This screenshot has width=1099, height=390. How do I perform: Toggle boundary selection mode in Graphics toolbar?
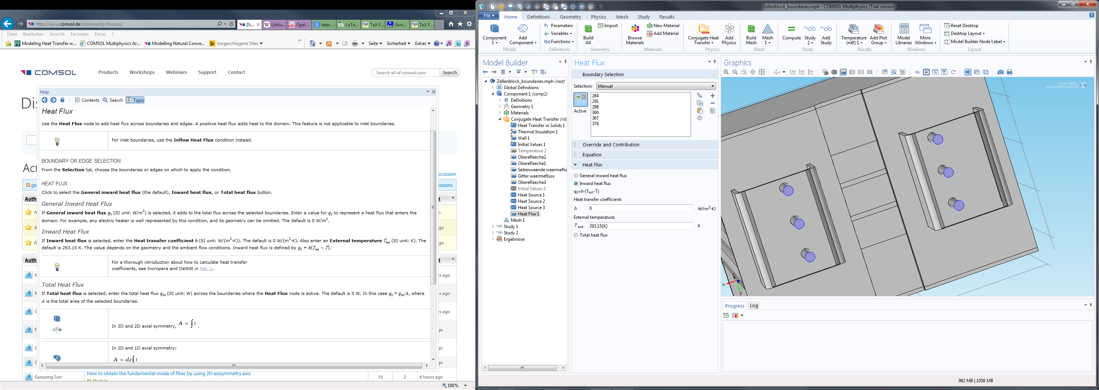click(x=843, y=72)
